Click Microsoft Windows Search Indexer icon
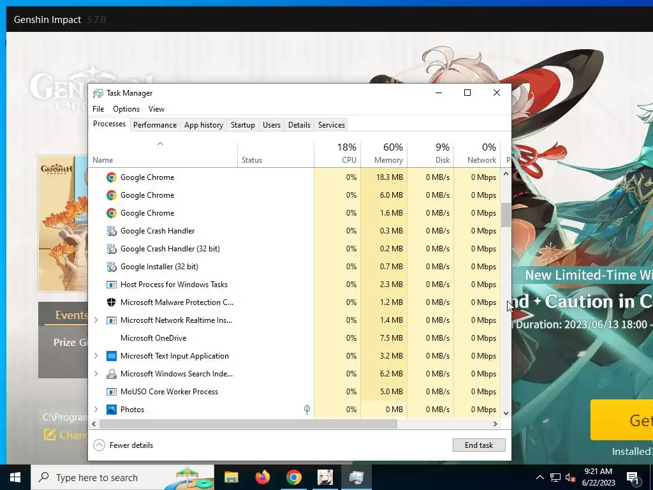This screenshot has width=653, height=490. (111, 374)
